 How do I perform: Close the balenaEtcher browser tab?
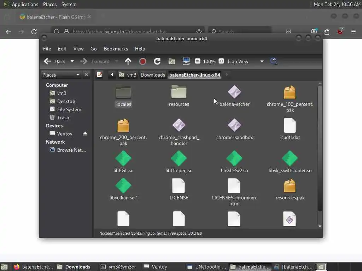click(89, 17)
